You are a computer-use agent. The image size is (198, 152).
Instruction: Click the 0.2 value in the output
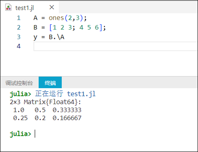point(40,118)
